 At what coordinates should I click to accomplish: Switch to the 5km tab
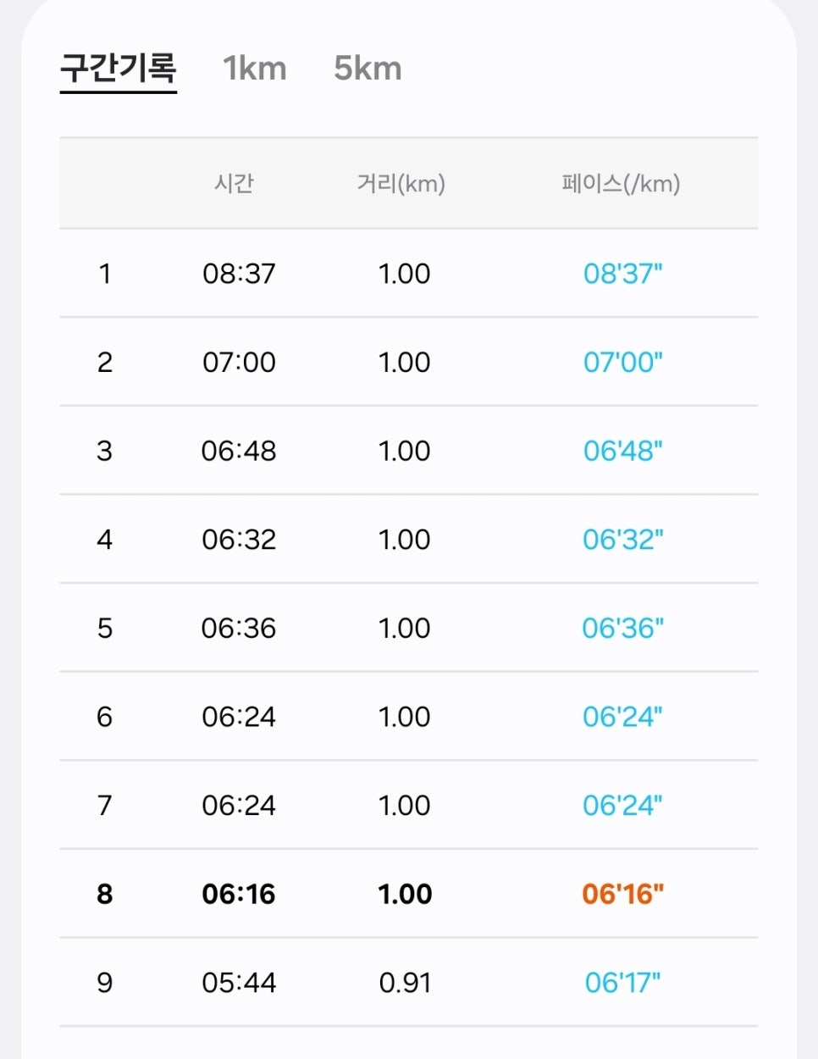pos(368,69)
